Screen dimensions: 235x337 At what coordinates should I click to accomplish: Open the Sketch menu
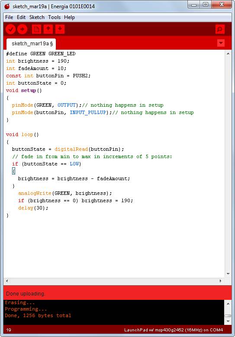37,17
